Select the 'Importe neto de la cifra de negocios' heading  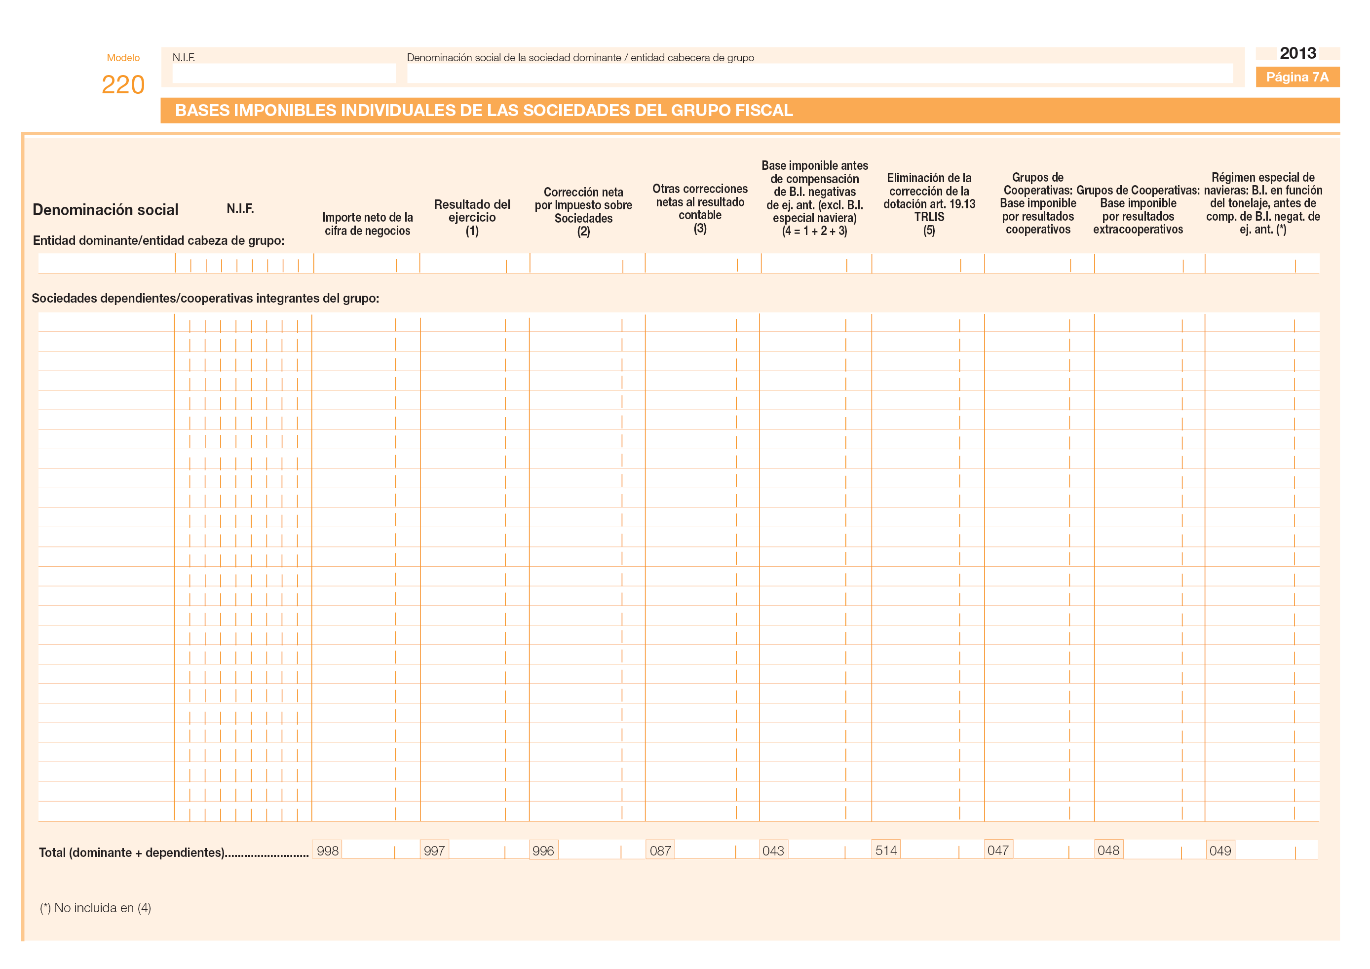point(368,224)
